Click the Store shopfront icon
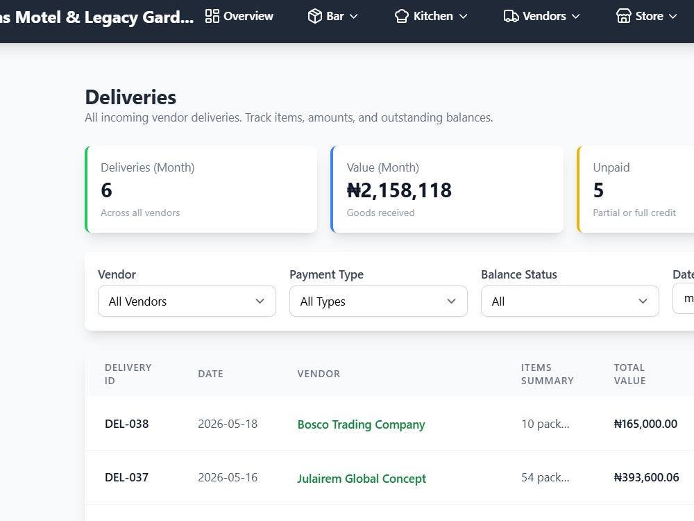 pyautogui.click(x=624, y=16)
